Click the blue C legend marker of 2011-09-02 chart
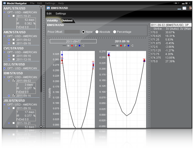 point(79,46)
